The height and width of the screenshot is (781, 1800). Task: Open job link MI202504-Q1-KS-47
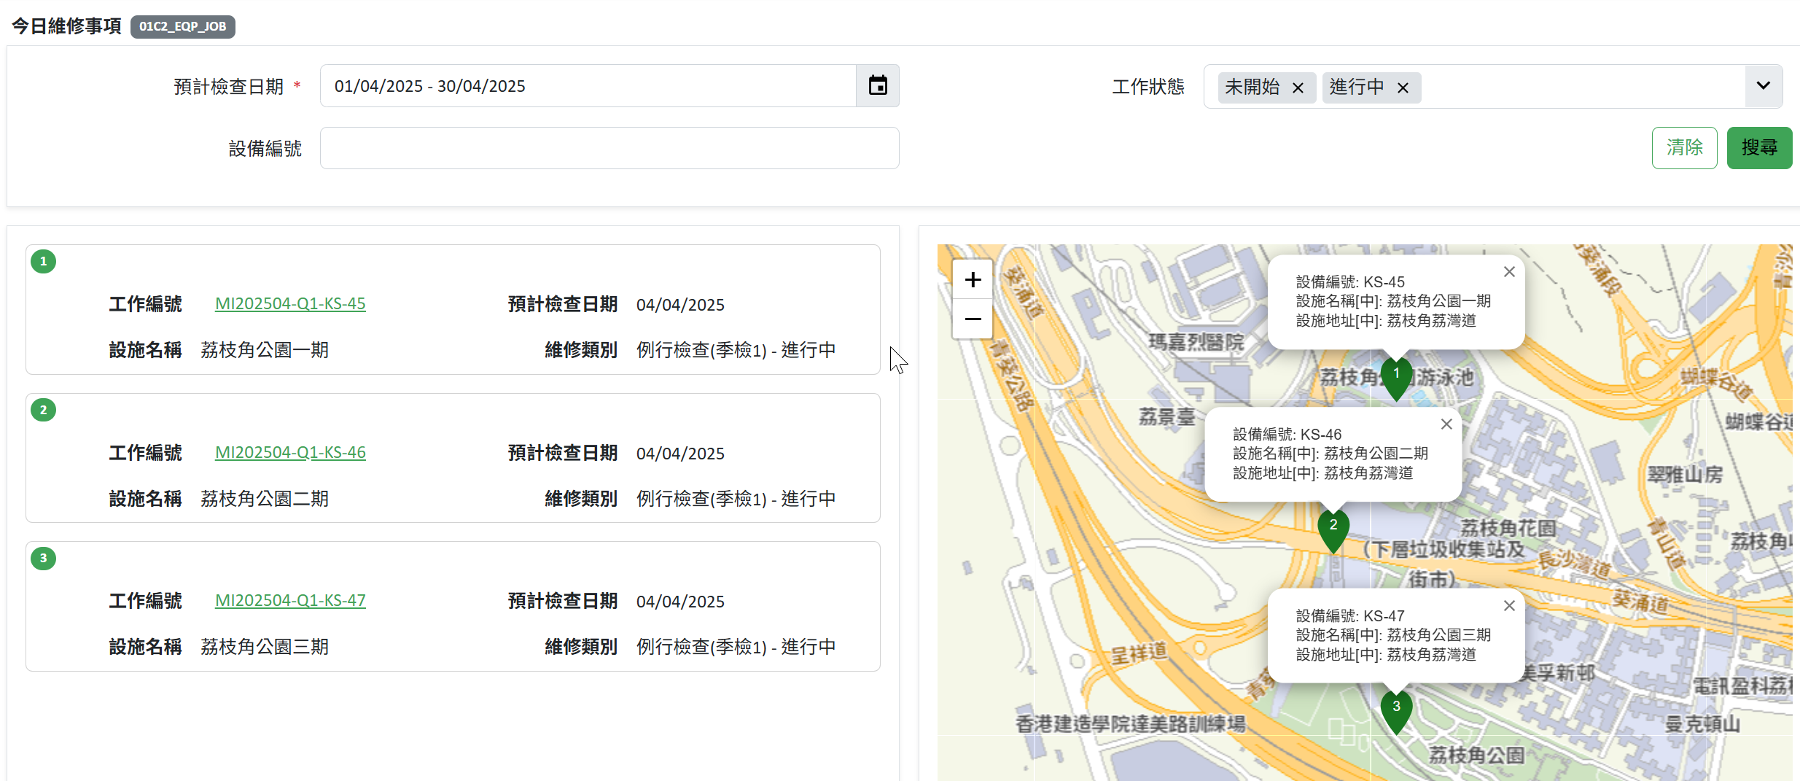point(290,600)
